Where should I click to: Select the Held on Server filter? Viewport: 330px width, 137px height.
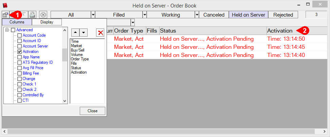click(x=249, y=15)
